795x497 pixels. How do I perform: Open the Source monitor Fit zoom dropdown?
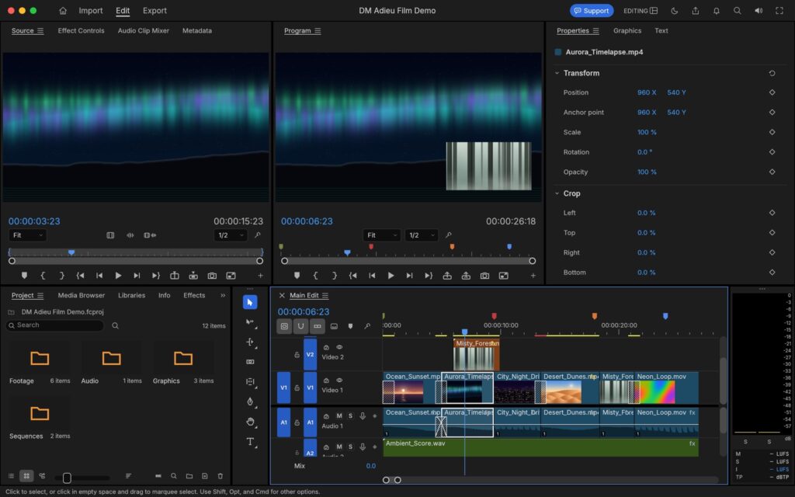pyautogui.click(x=28, y=235)
